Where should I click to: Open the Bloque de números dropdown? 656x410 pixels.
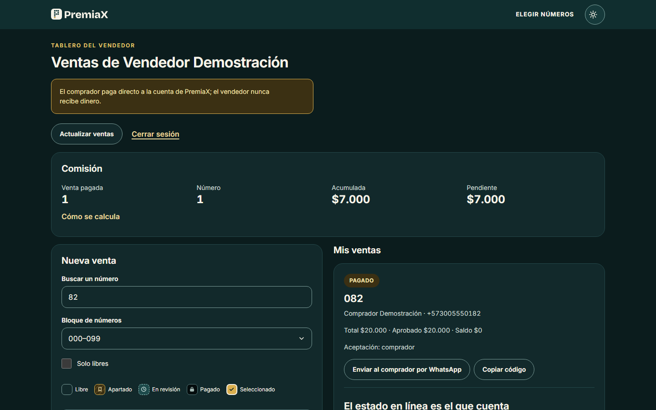(x=187, y=338)
